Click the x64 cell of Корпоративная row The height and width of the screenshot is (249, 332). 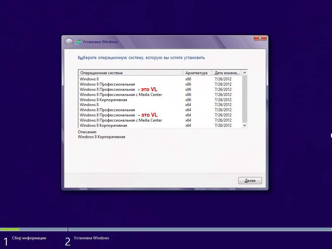point(188,125)
